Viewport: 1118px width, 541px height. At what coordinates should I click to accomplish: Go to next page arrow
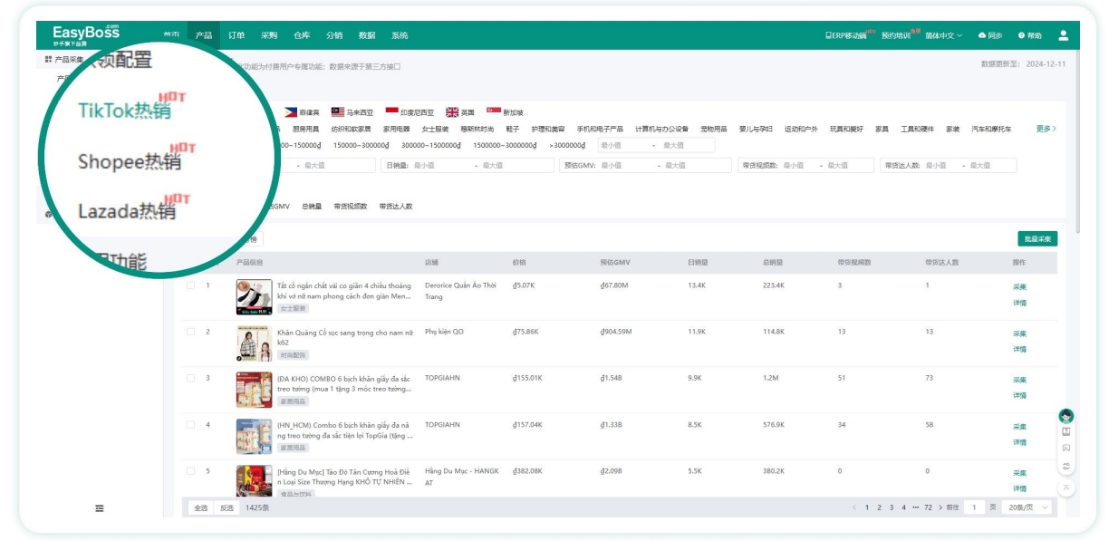coord(940,507)
